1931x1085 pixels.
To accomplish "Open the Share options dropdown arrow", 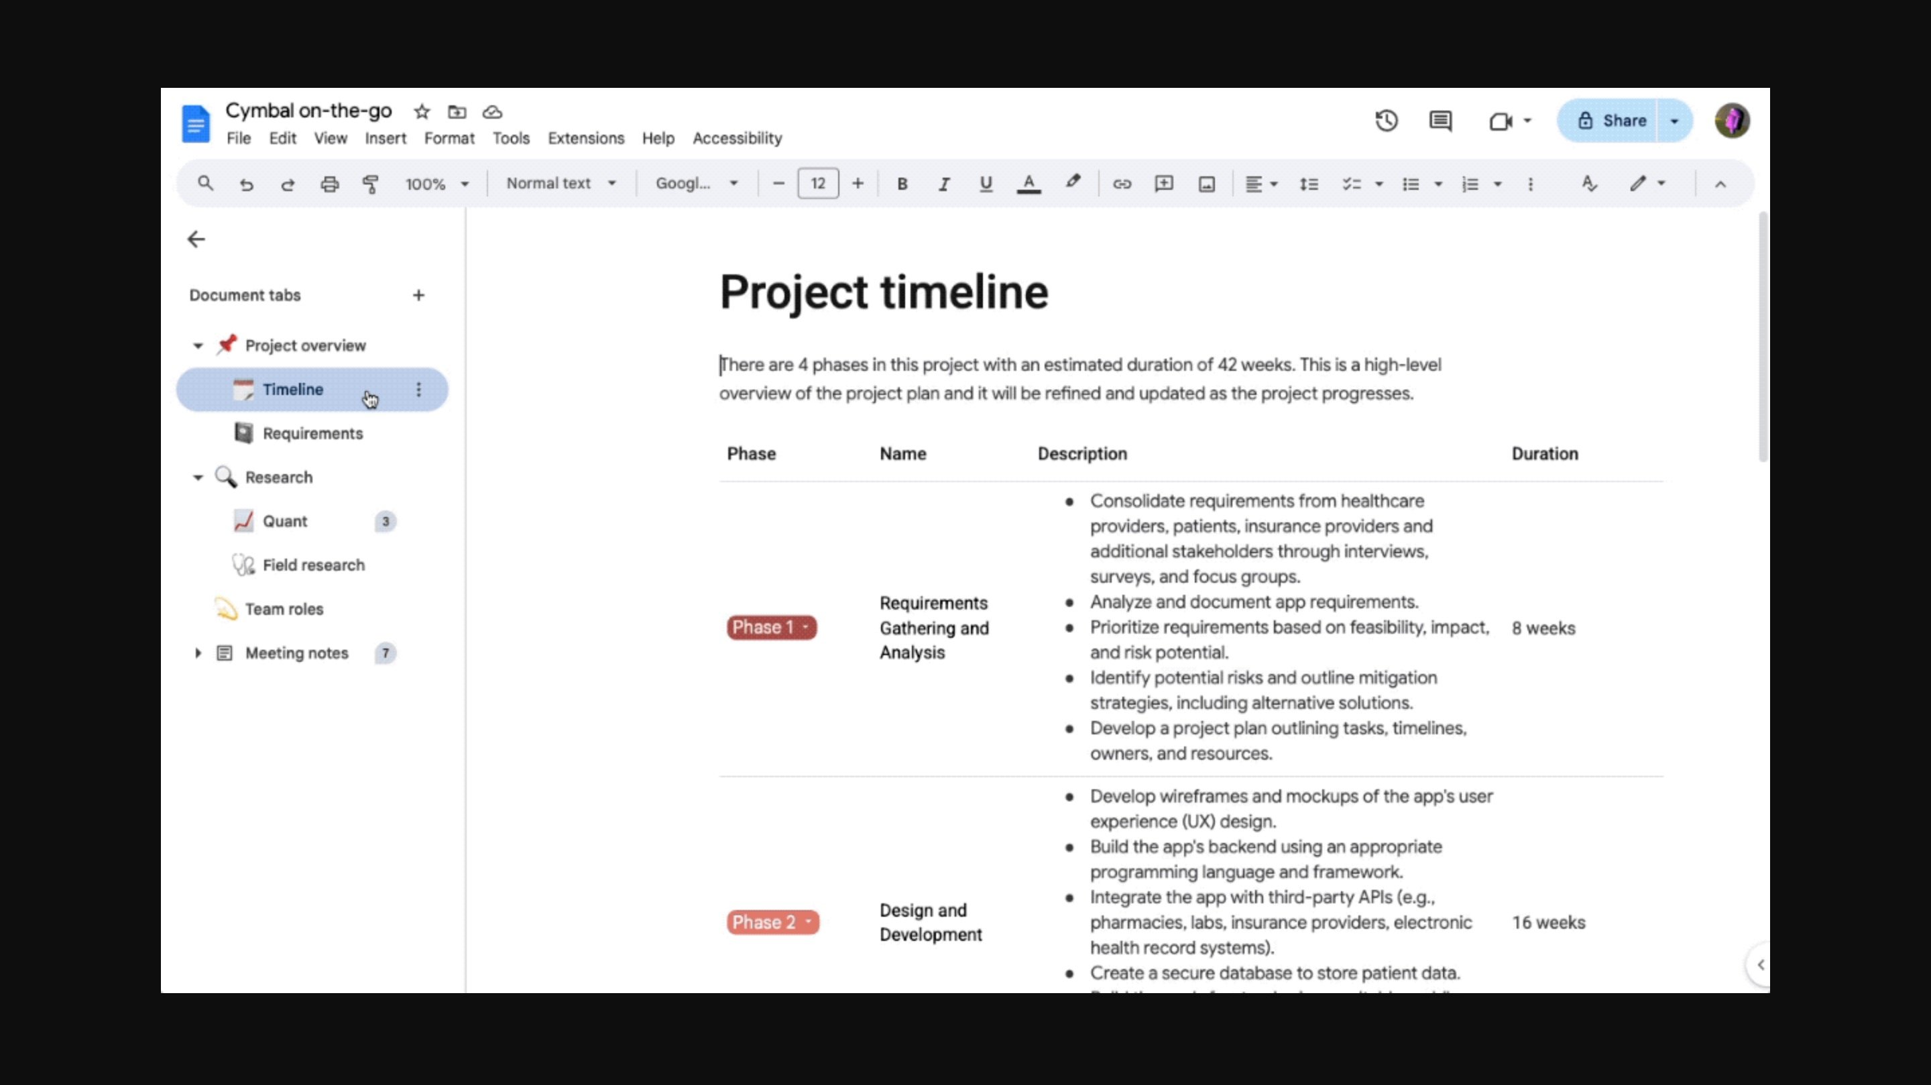I will pos(1674,121).
